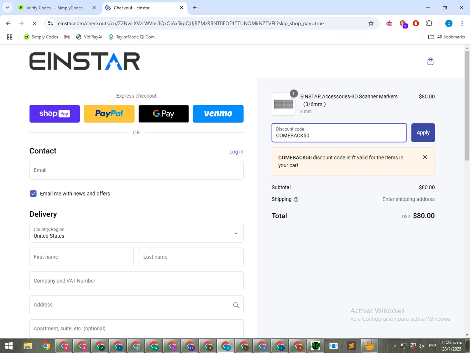This screenshot has height=353, width=470.
Task: Choose Google Pay express checkout
Action: click(x=164, y=114)
